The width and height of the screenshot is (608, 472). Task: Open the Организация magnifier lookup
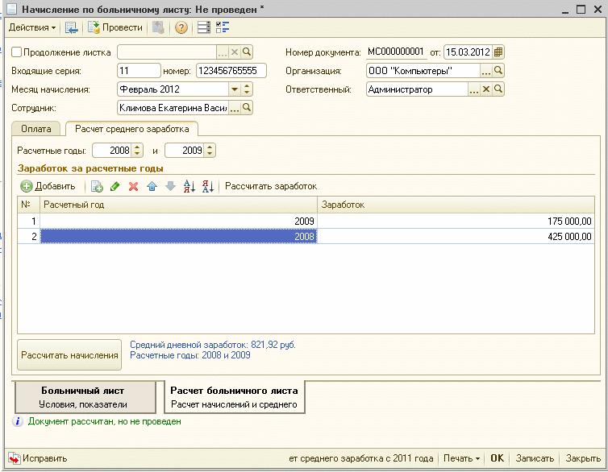click(498, 71)
